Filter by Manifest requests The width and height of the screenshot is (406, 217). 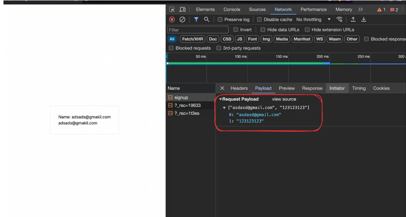302,39
